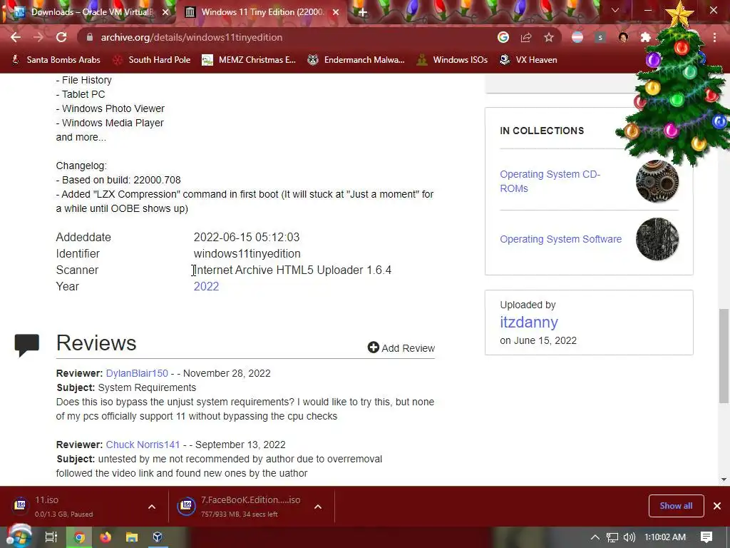The image size is (730, 548).
Task: Click the '- Based on build: 22000.708' line
Action: click(x=118, y=180)
